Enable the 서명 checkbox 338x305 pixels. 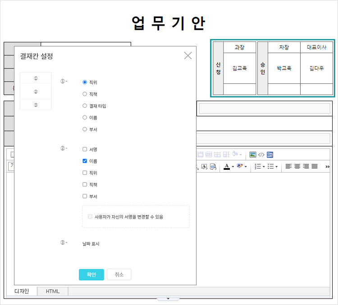pos(85,149)
